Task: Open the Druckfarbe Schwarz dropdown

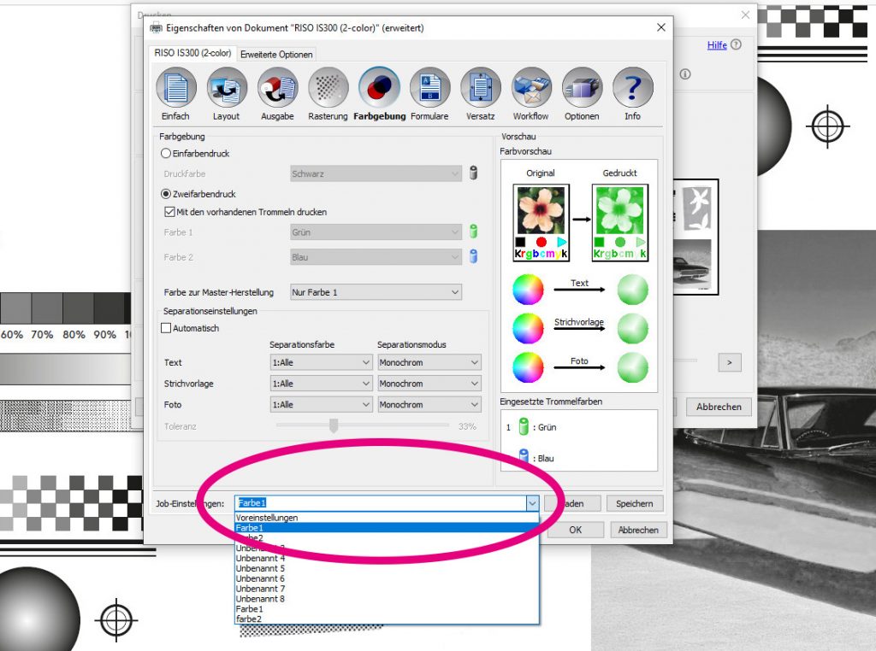Action: 376,173
